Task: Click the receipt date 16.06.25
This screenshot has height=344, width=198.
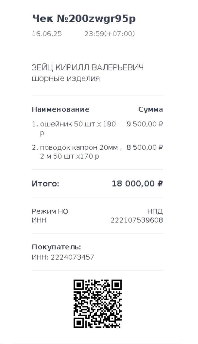Action: [x=47, y=34]
